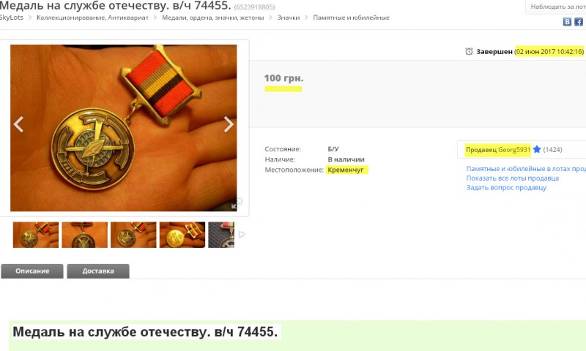Share the lot on VKontakte
Screen dimensions: 586x351
point(567,22)
